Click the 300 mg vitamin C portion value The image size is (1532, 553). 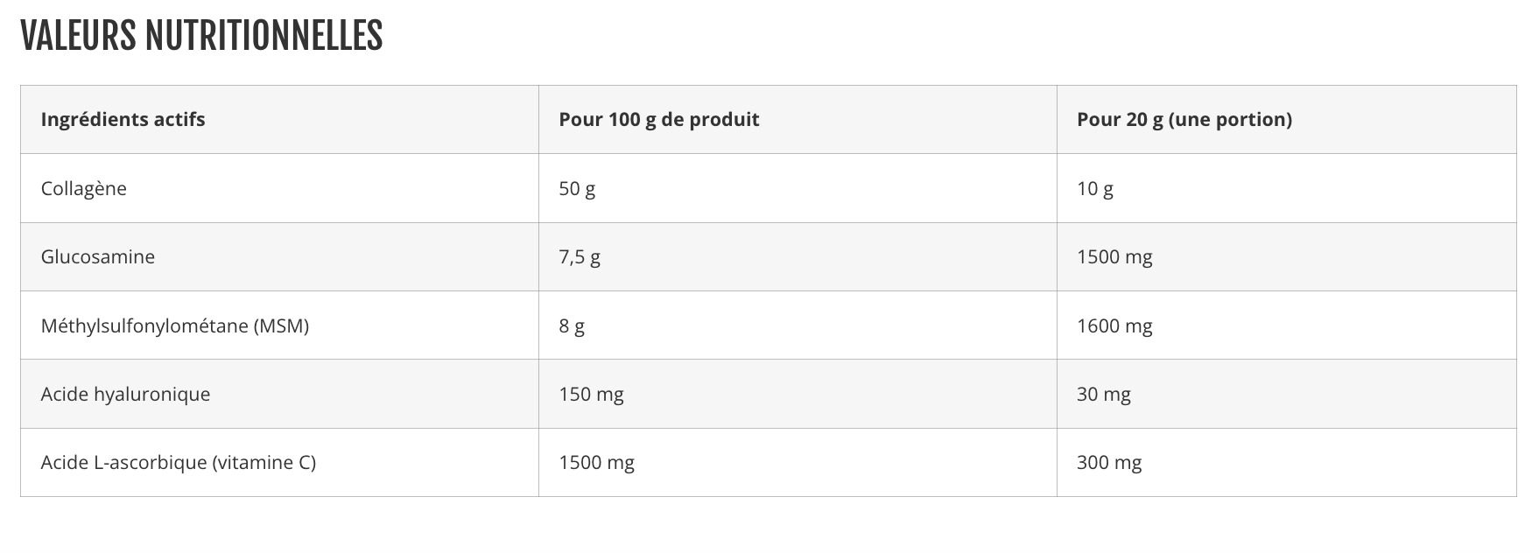click(1109, 463)
